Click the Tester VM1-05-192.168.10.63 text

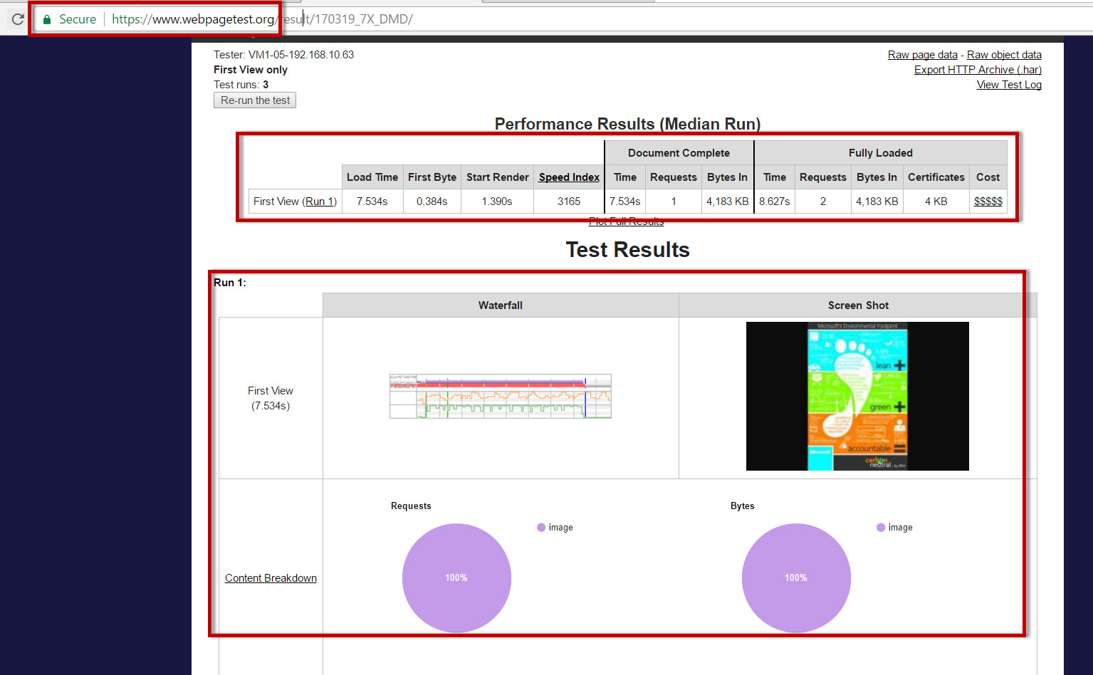283,55
